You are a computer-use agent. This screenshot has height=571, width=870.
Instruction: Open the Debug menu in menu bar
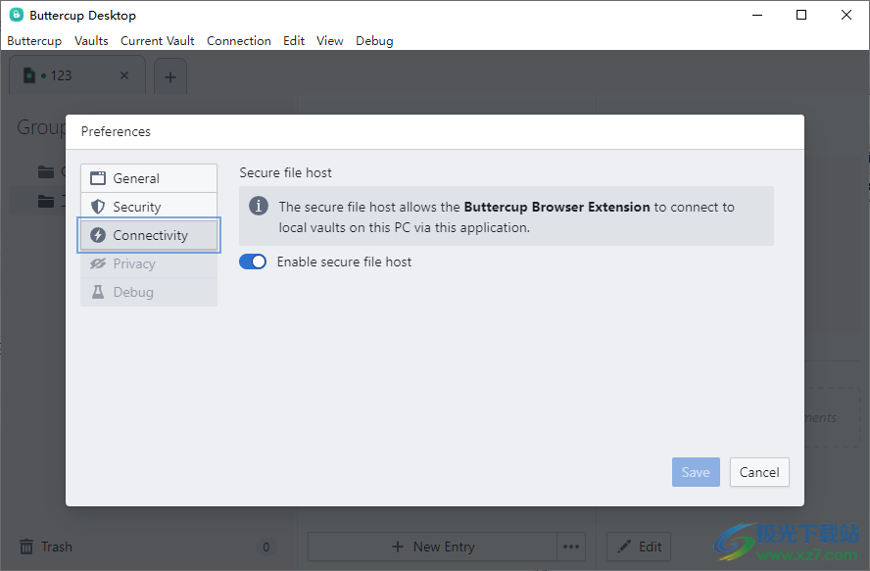pyautogui.click(x=374, y=41)
